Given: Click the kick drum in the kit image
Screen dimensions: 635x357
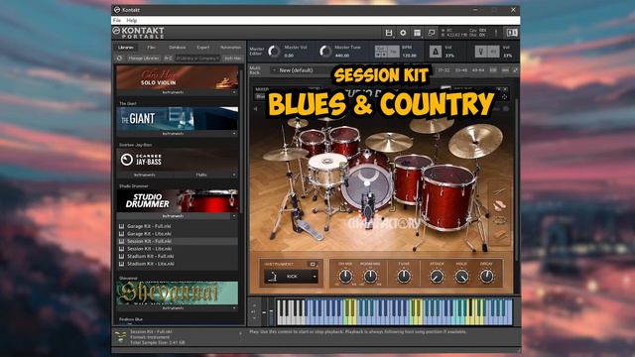Looking at the screenshot, I should pos(367,187).
